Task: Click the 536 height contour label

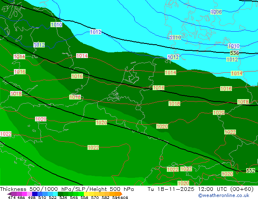Action: (234, 53)
